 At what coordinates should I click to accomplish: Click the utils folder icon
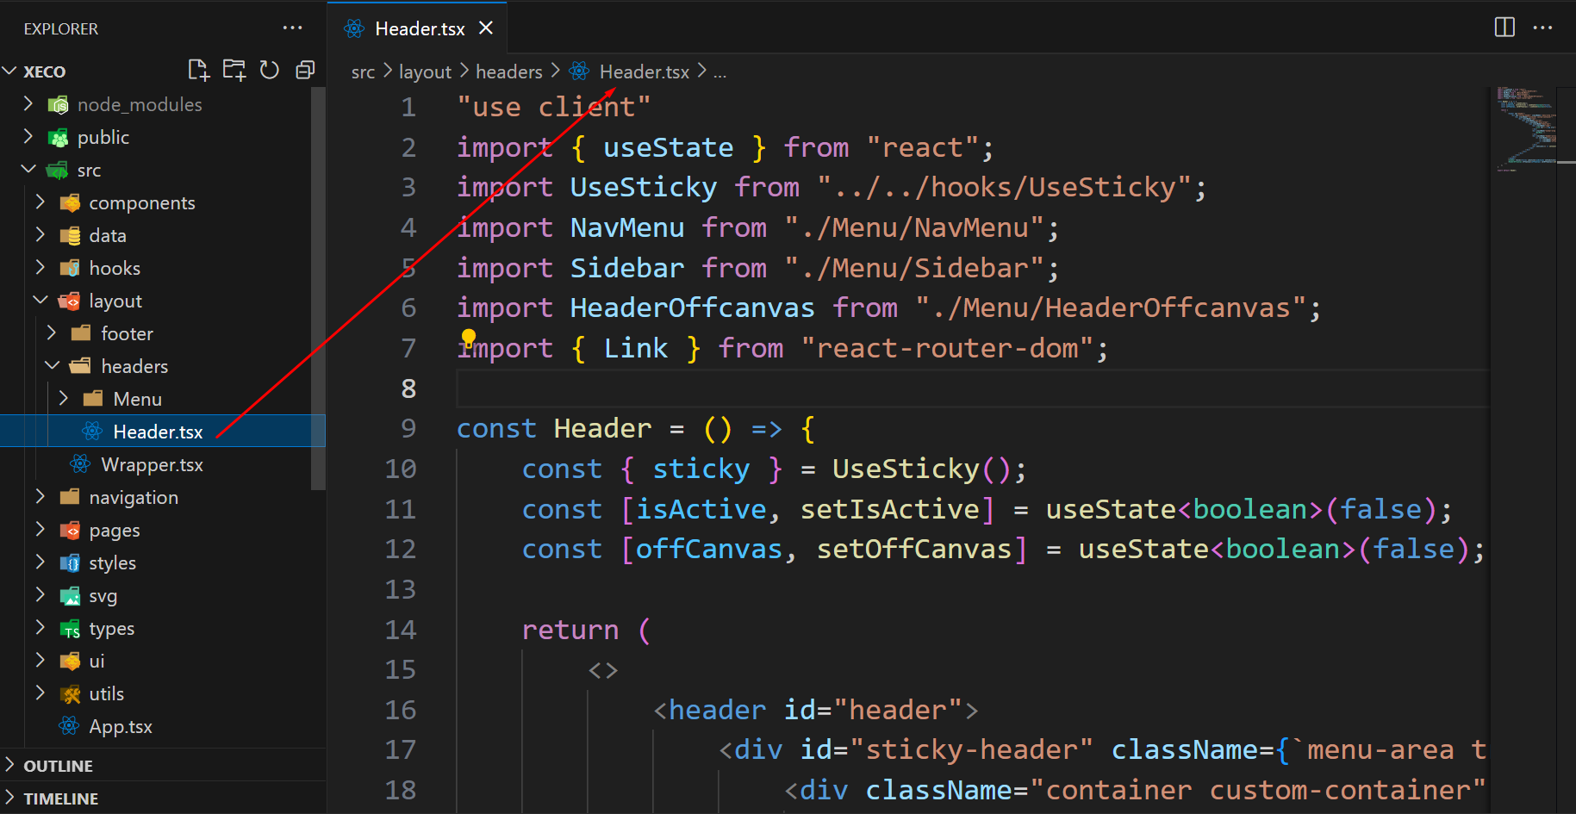70,694
